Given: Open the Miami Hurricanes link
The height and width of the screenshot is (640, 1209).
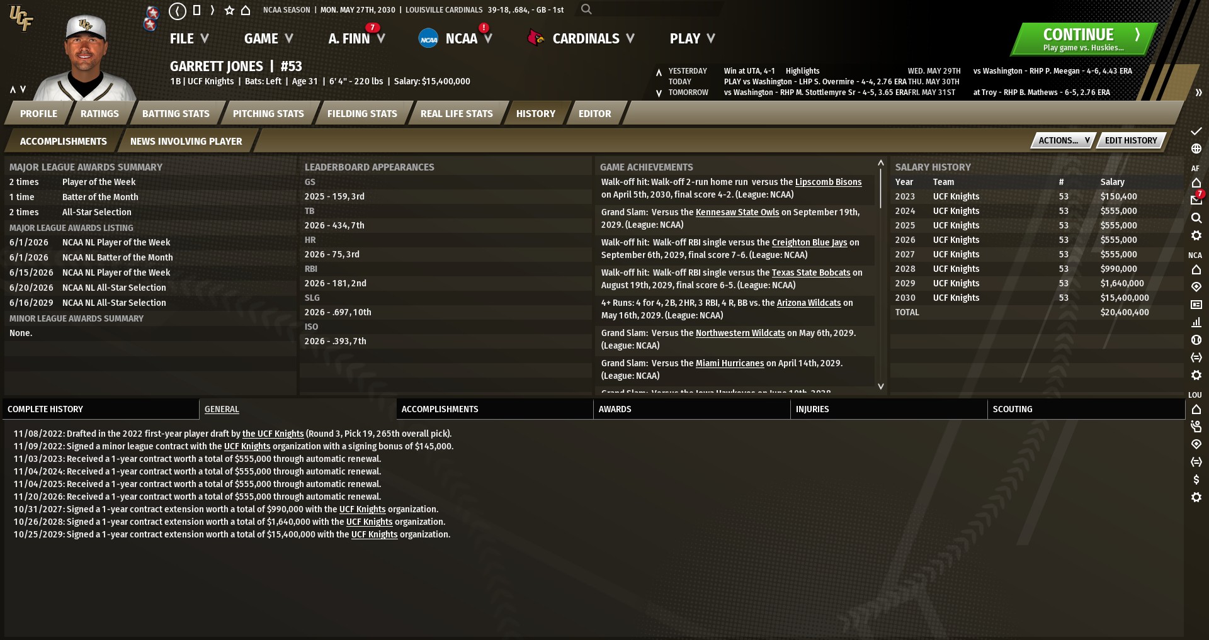Looking at the screenshot, I should 730,363.
